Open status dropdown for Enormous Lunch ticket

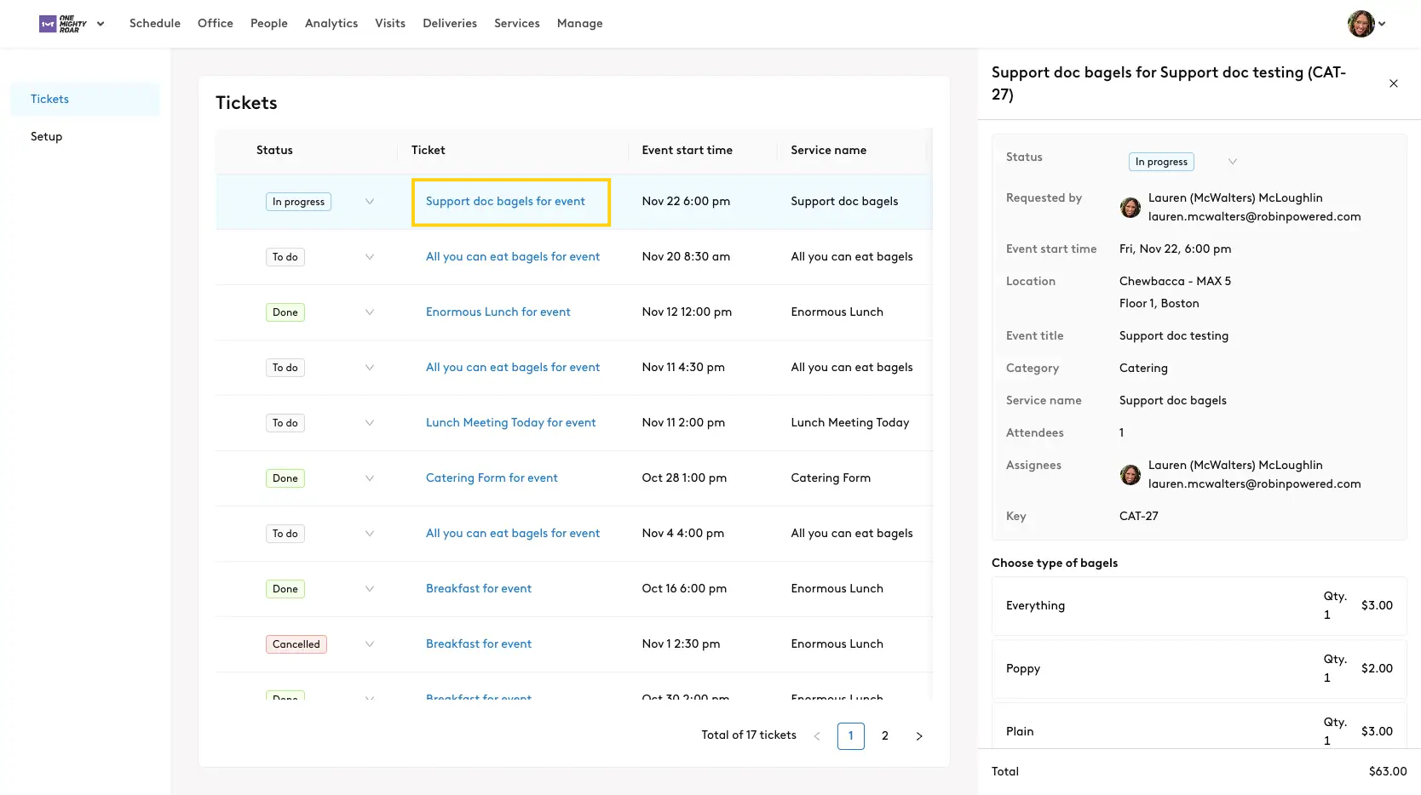click(369, 312)
